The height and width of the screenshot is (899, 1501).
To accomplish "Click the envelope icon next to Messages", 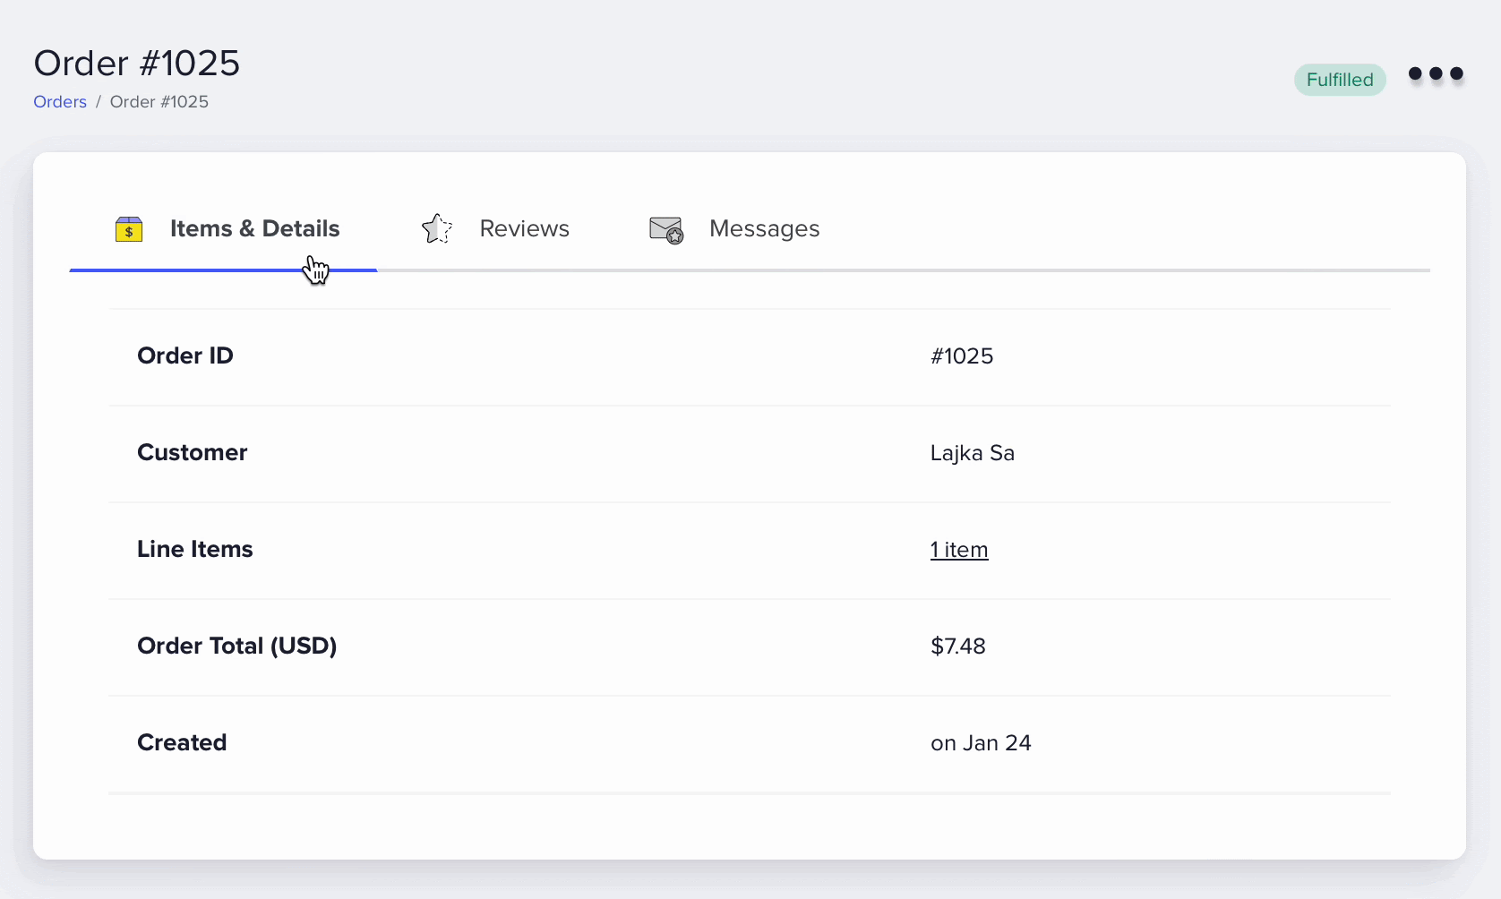I will point(665,228).
